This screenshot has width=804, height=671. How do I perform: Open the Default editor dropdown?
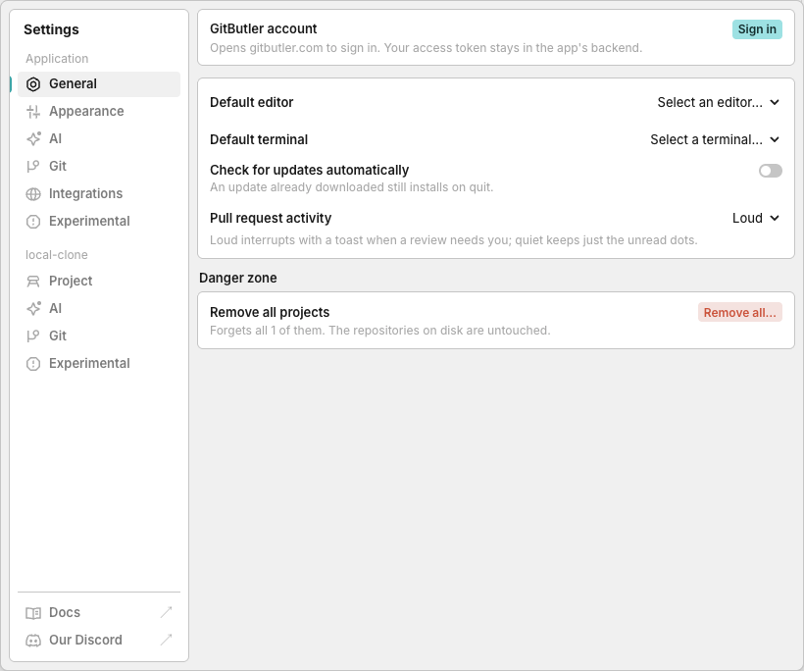click(x=719, y=102)
